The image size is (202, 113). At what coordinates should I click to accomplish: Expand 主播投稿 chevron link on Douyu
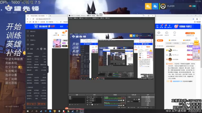pos(173,40)
